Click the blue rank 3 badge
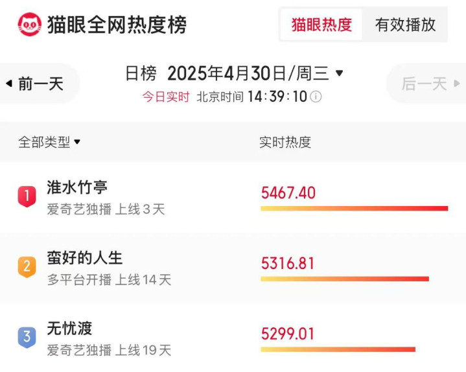466x372 pixels. (27, 337)
